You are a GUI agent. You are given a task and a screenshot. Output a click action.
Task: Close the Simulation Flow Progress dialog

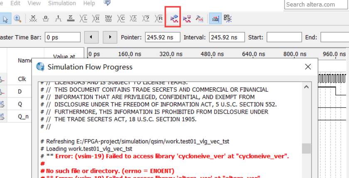308,67
